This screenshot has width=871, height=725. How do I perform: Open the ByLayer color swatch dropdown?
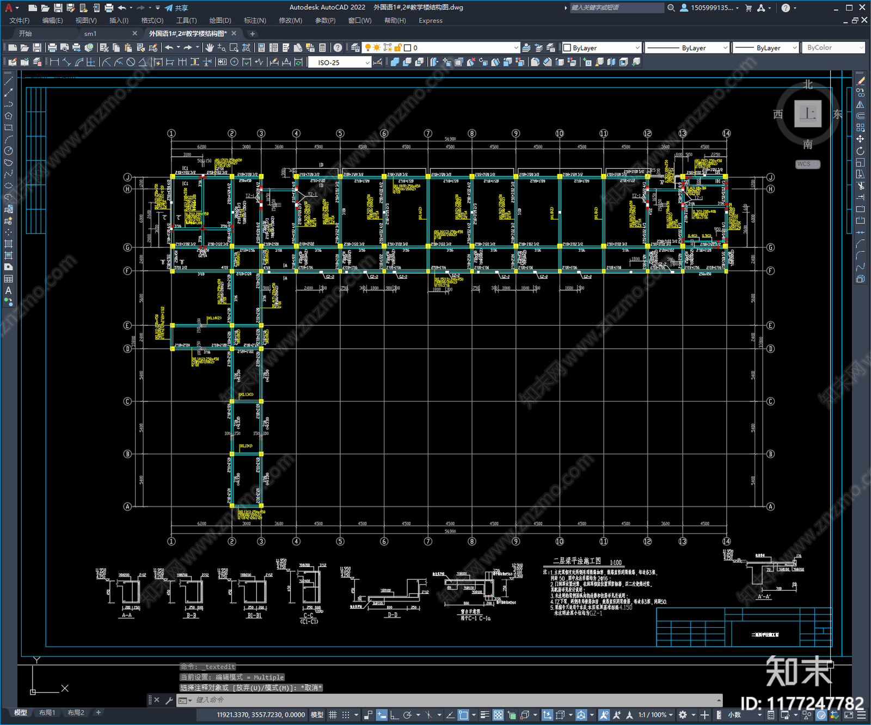coord(602,48)
